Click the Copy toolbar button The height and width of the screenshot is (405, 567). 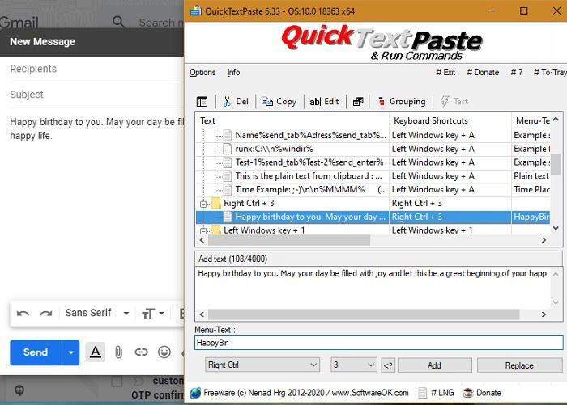point(279,101)
